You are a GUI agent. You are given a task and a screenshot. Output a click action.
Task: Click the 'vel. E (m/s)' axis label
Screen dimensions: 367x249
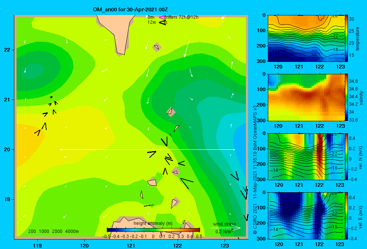coord(360,217)
